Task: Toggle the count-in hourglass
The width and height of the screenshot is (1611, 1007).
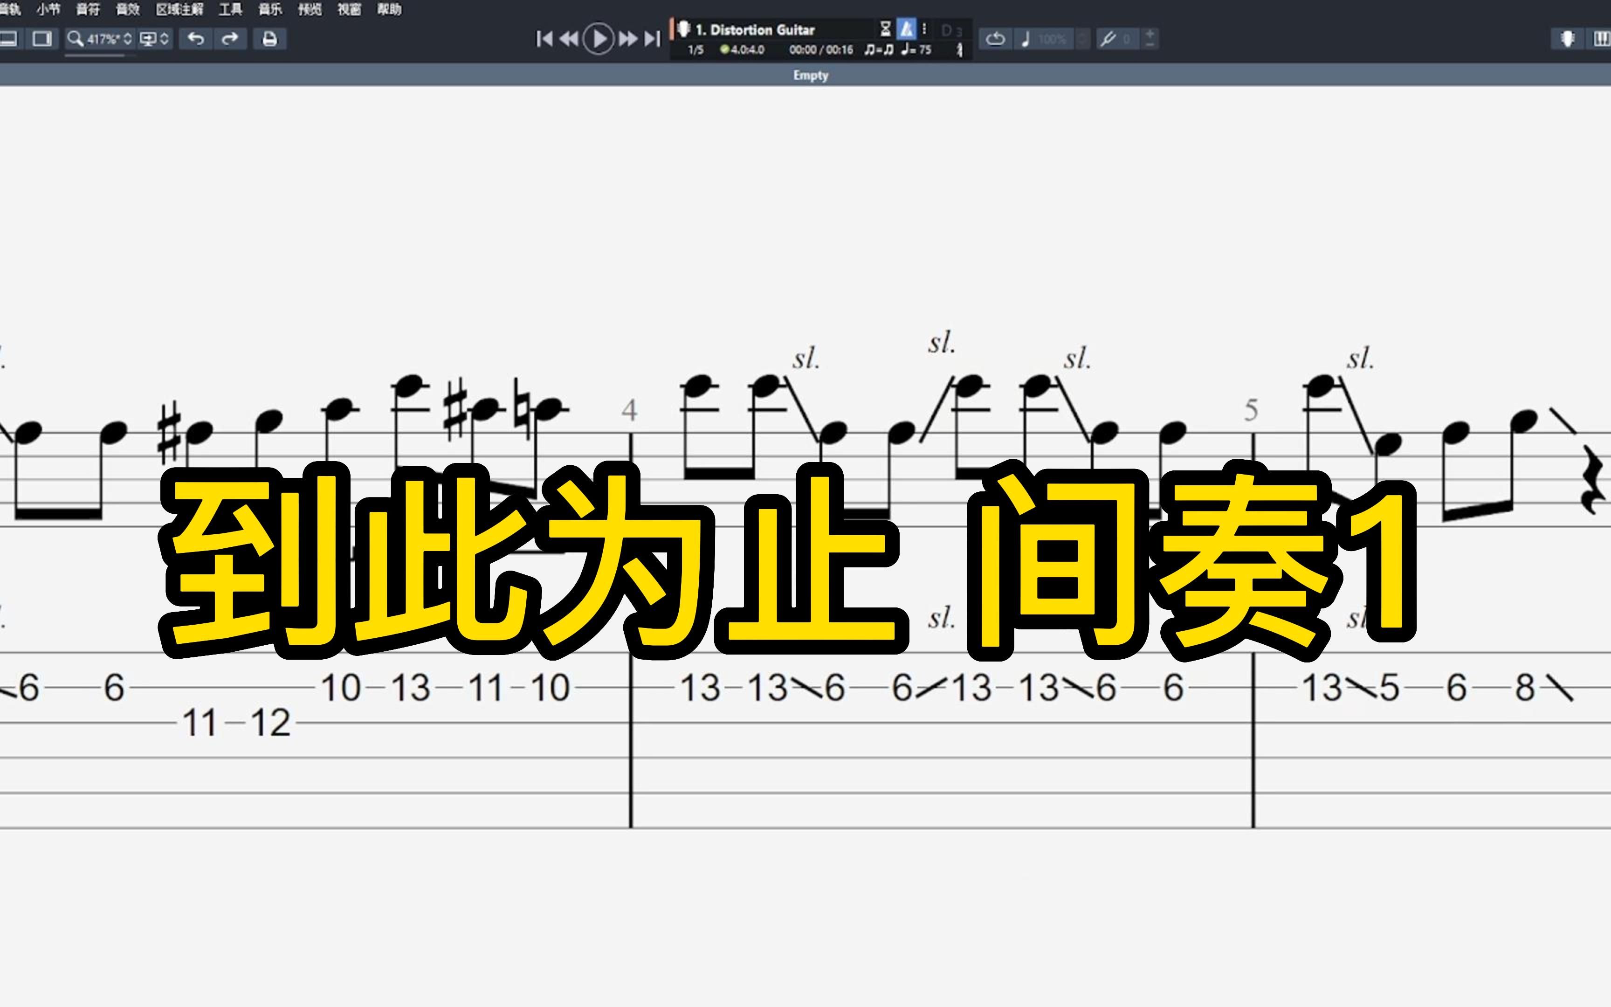Action: (x=885, y=29)
